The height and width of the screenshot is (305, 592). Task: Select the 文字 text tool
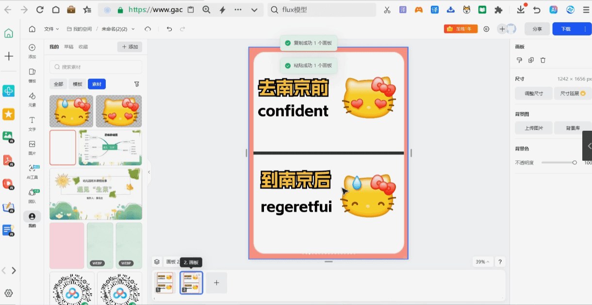32,123
